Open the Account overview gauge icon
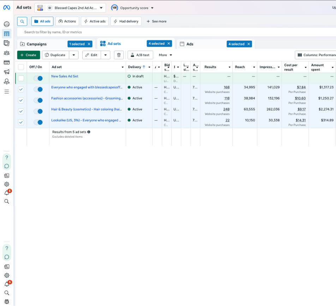Screen dimensions: 336x306 pyautogui.click(x=7, y=24)
